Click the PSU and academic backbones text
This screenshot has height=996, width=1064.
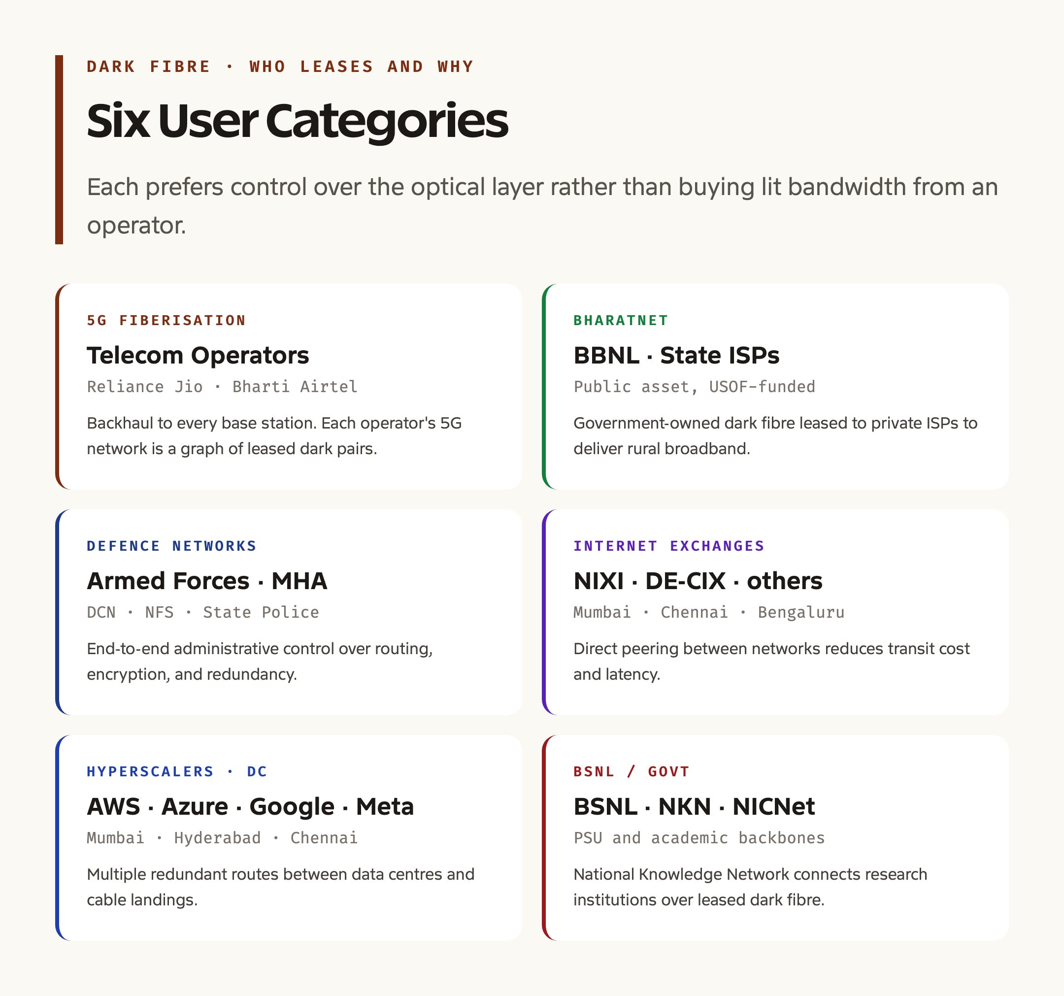699,837
